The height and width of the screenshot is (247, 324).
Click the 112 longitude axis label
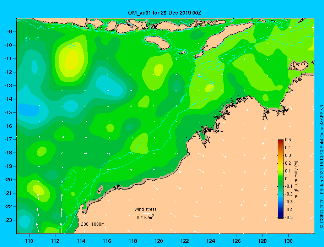[55, 241]
